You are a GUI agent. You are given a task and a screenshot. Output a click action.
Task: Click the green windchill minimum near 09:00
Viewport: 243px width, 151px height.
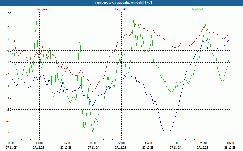coord(93,133)
